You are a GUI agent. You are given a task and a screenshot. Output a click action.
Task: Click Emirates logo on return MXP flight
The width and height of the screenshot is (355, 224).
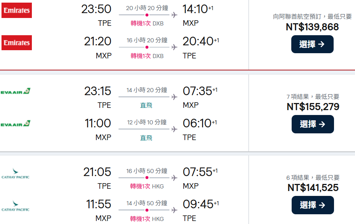pos(16,43)
